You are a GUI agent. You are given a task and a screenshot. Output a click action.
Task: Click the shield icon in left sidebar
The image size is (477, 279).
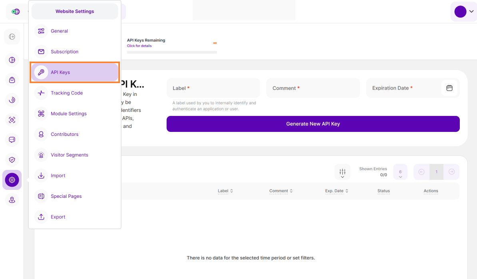coord(12,160)
